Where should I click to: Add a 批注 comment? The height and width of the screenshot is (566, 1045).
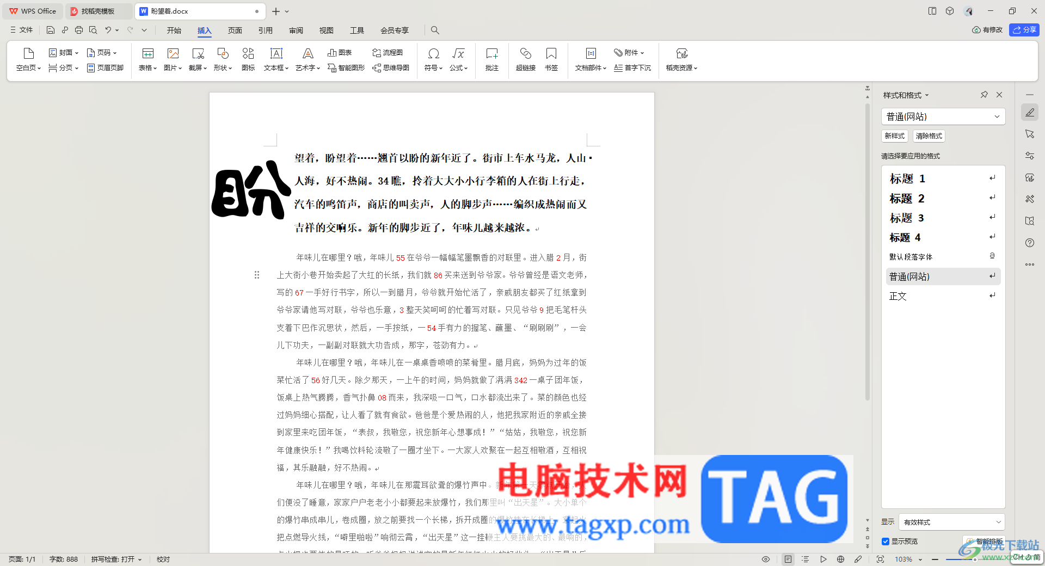(x=492, y=59)
